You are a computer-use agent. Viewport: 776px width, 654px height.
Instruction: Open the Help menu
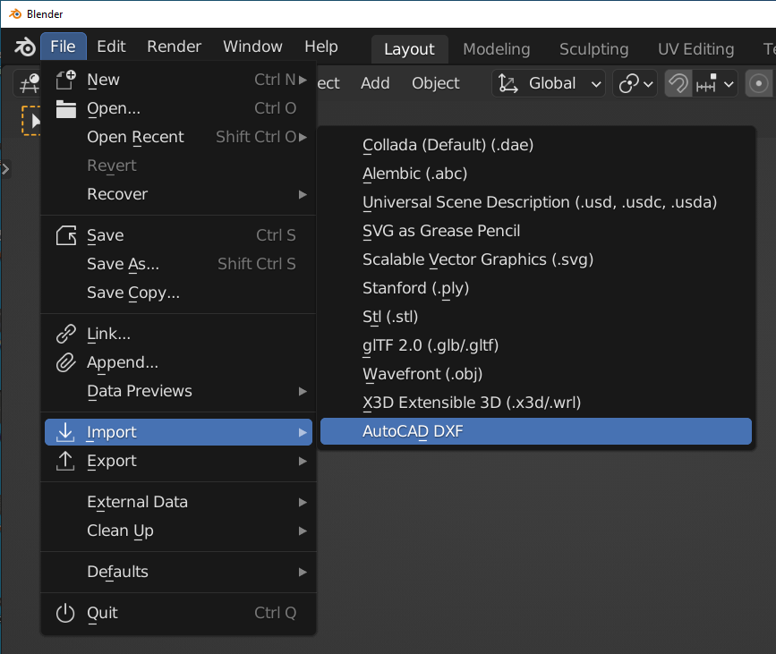click(321, 47)
